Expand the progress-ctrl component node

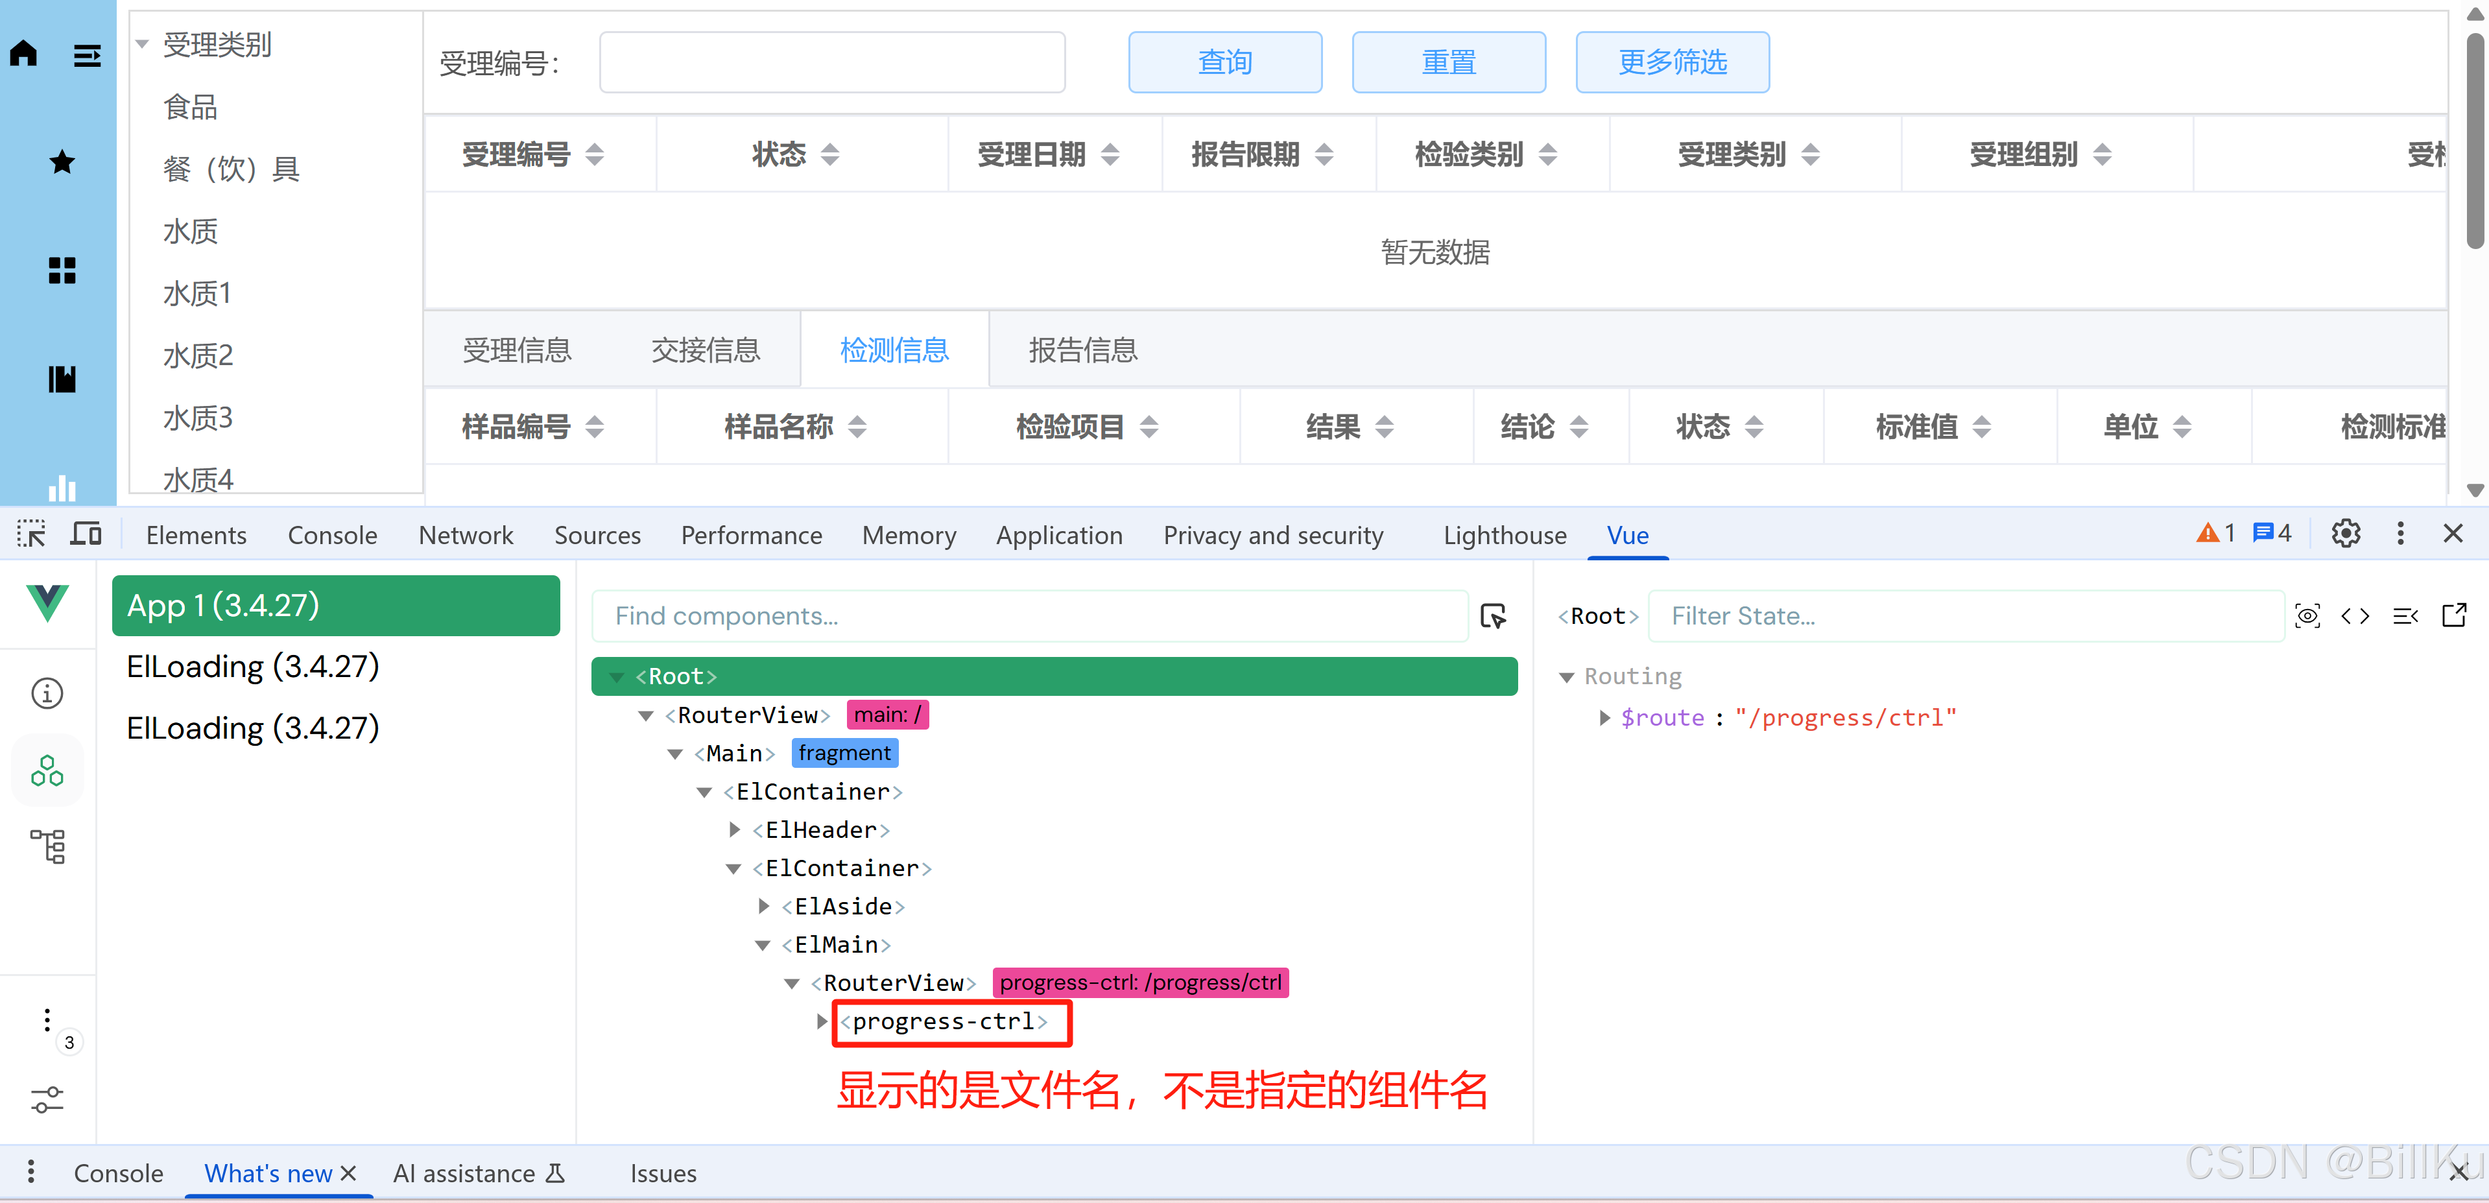tap(822, 1021)
